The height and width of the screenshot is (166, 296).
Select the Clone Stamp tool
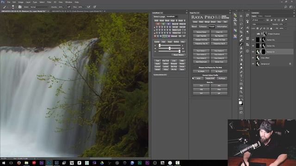pos(241,48)
